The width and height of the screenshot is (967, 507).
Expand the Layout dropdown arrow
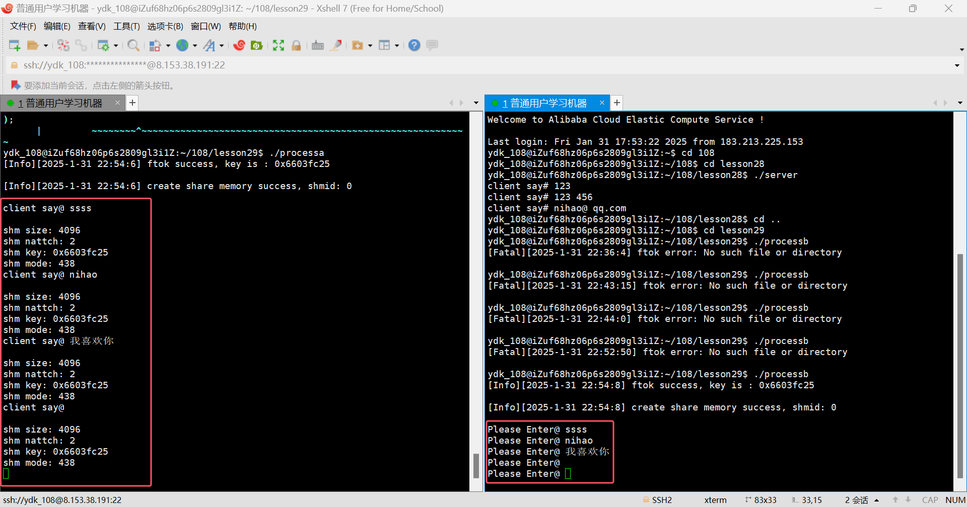pyautogui.click(x=397, y=46)
